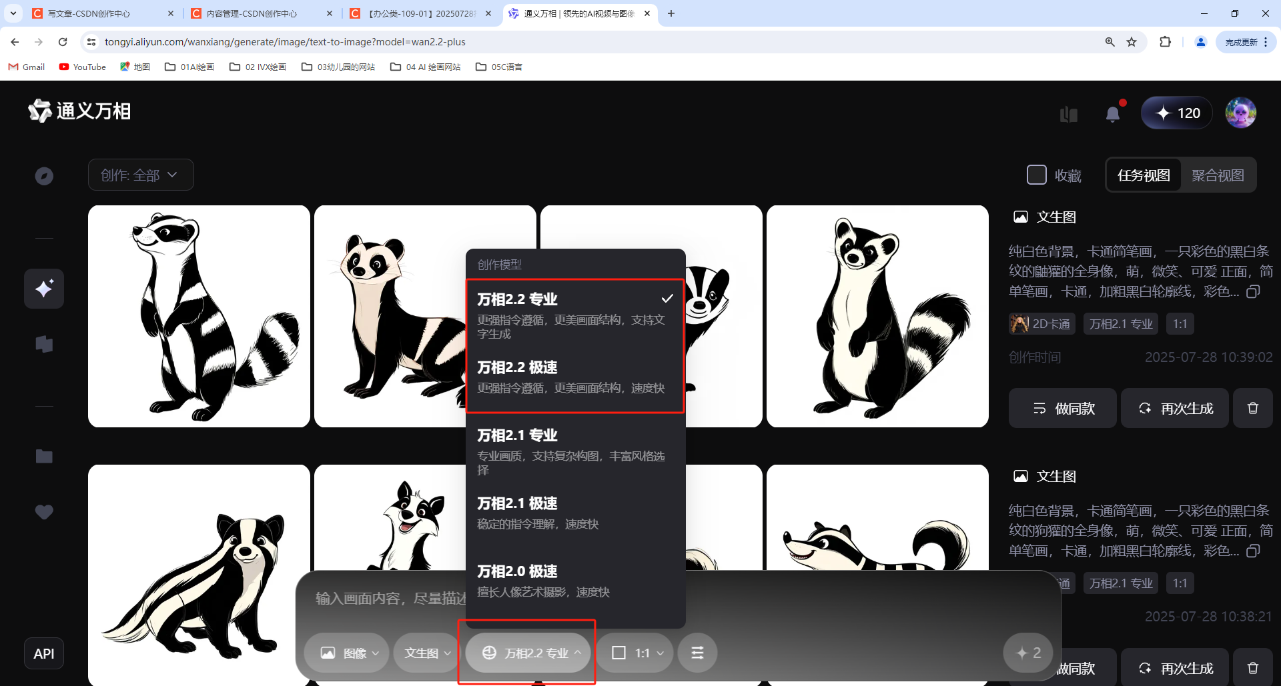Delete the first generation task
Viewport: 1281px width, 686px height.
tap(1253, 408)
